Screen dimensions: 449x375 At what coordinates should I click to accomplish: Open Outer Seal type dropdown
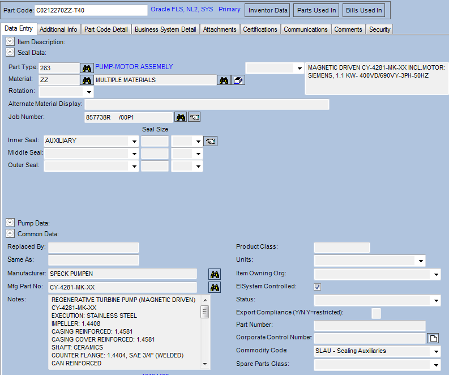(x=134, y=166)
